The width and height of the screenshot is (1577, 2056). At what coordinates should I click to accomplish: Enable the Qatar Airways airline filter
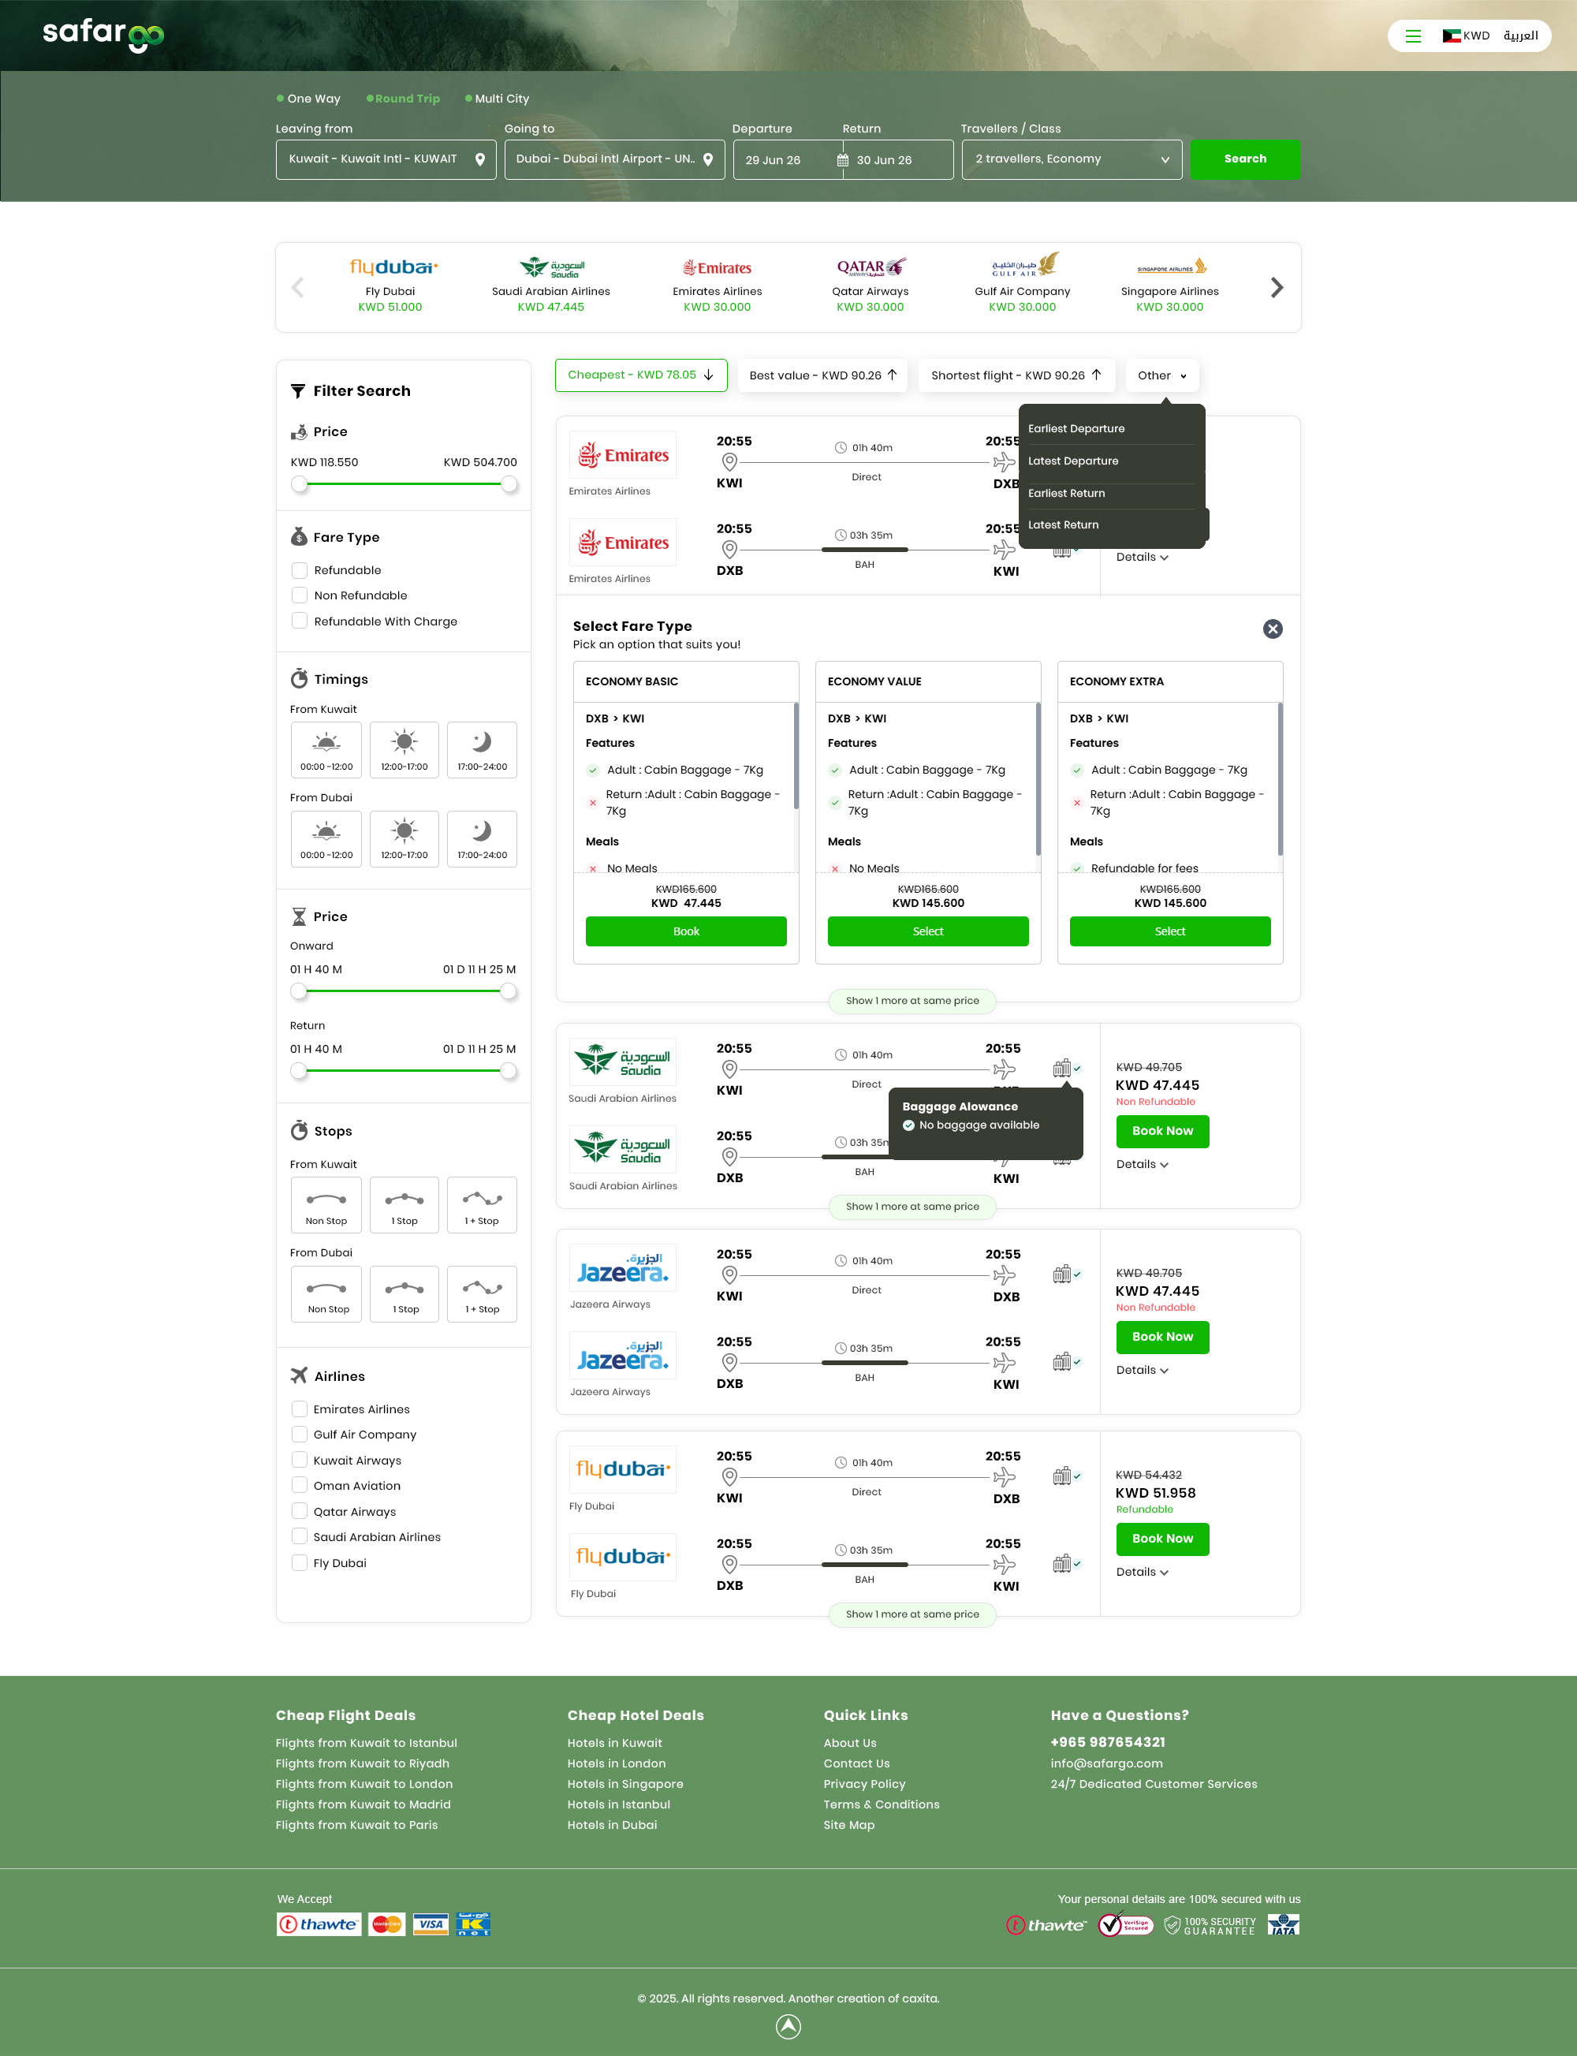pos(300,1512)
